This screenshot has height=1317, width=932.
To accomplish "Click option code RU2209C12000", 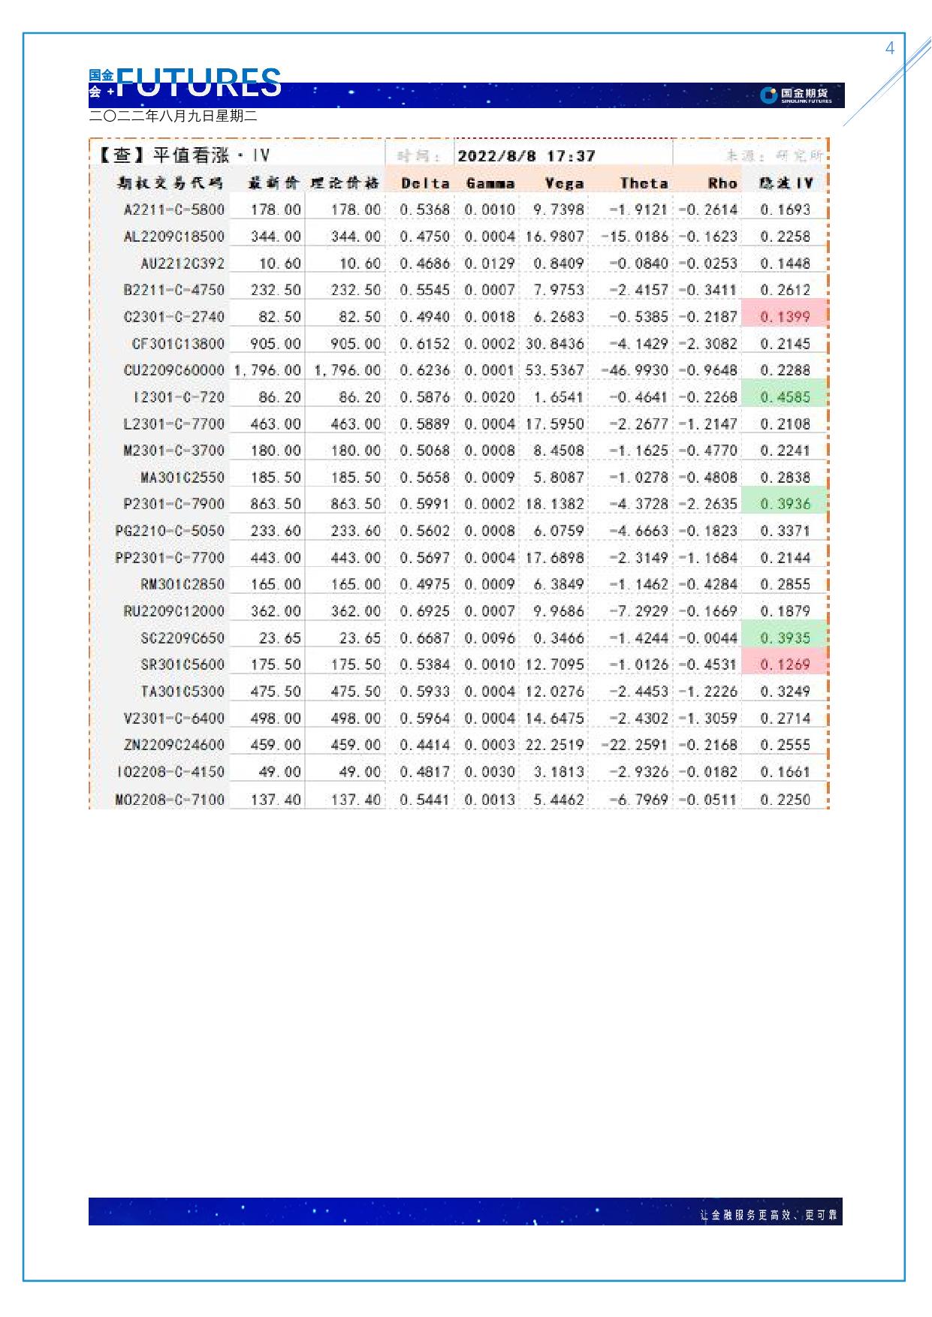I will [x=174, y=611].
